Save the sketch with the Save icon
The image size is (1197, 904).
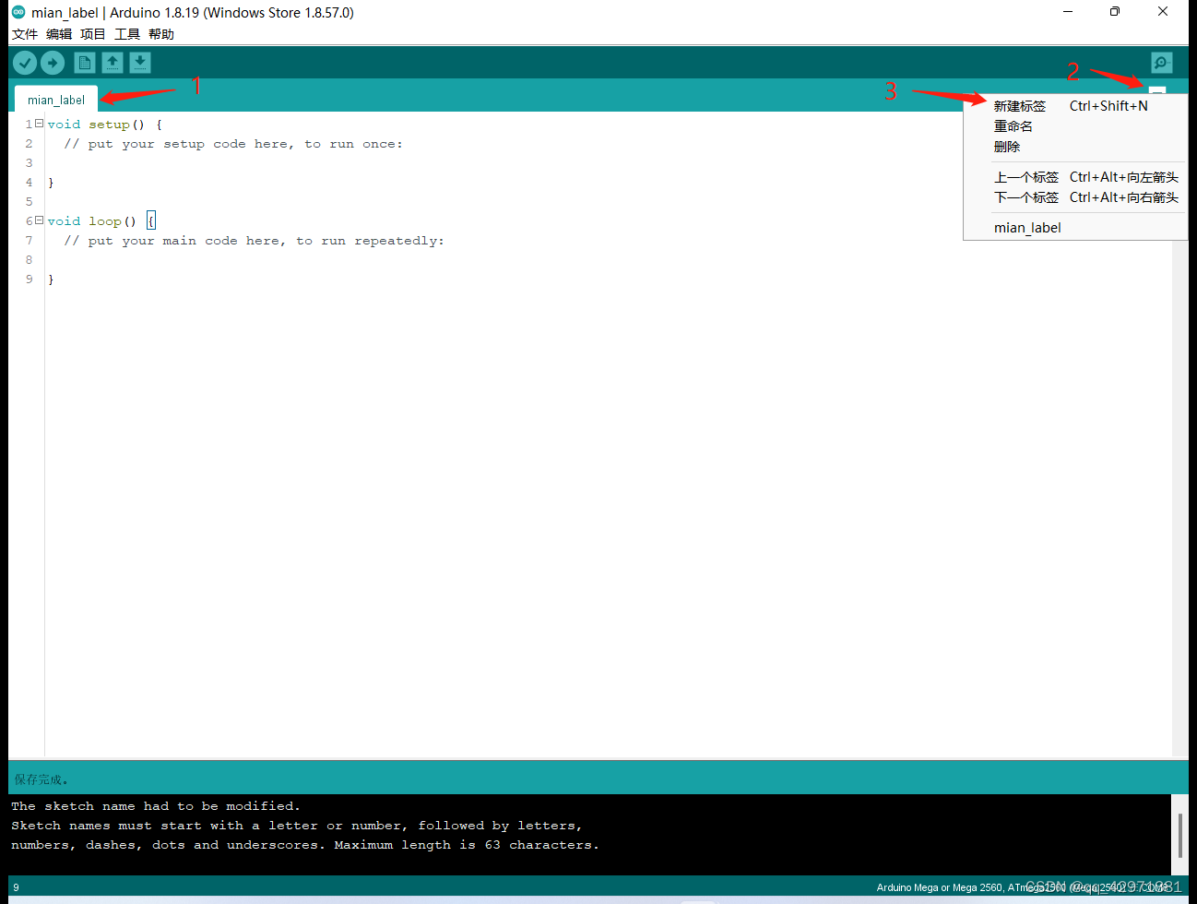tap(139, 62)
